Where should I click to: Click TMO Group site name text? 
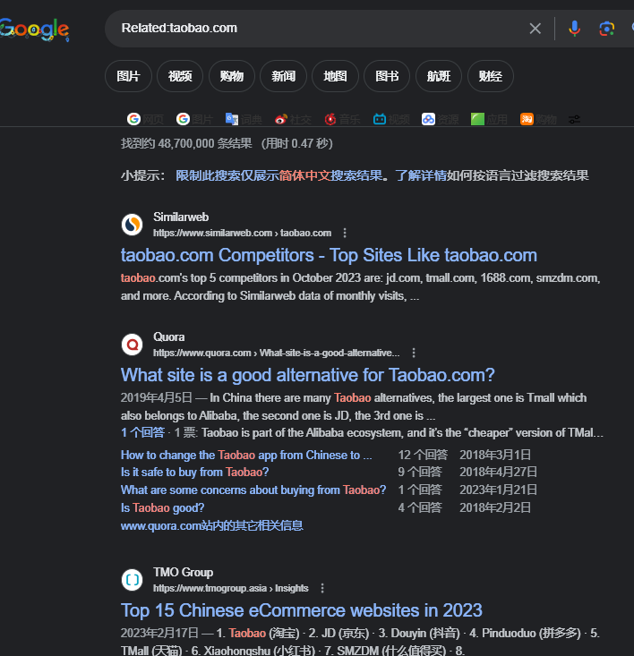(183, 572)
